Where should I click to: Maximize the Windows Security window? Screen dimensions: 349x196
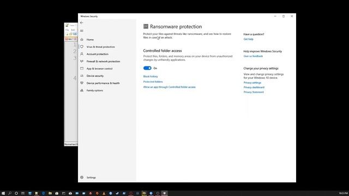284,16
